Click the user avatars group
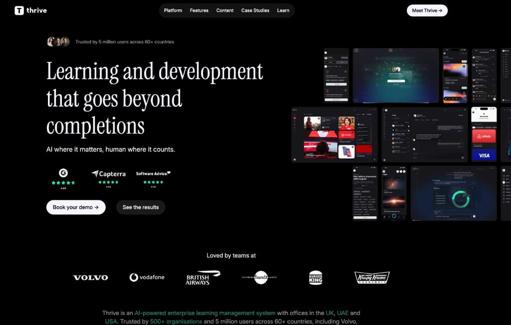Viewport: 511px width, 325px height. pyautogui.click(x=58, y=42)
